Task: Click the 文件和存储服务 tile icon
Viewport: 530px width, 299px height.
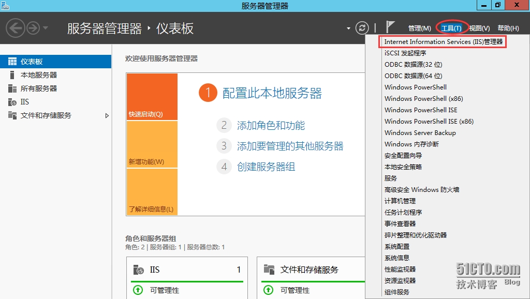Action: 269,270
